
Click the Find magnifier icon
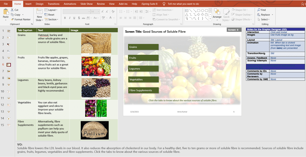tap(259, 10)
